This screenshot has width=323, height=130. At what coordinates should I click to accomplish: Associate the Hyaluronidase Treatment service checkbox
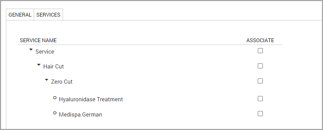(x=260, y=99)
